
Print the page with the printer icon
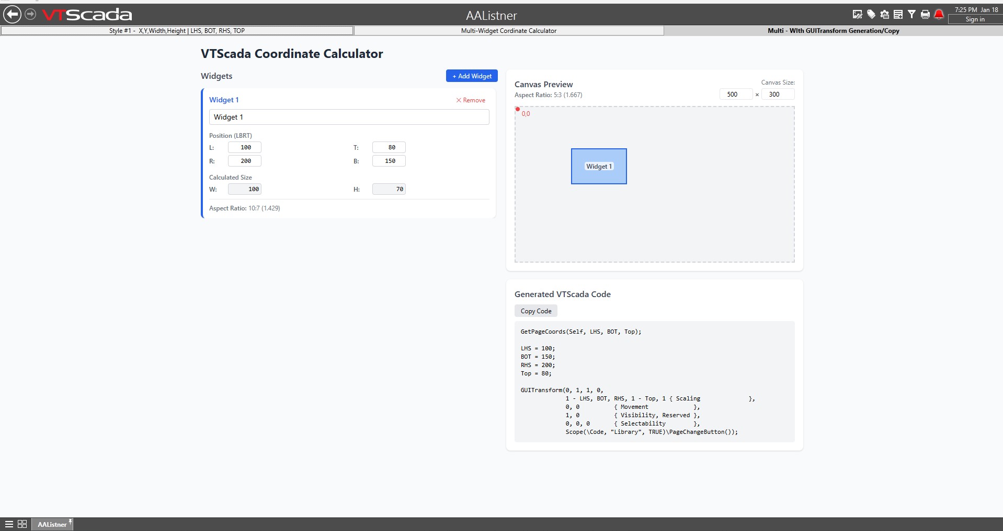point(925,15)
